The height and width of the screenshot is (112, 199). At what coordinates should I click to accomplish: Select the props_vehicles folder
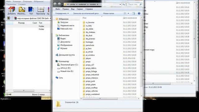coord(92,91)
